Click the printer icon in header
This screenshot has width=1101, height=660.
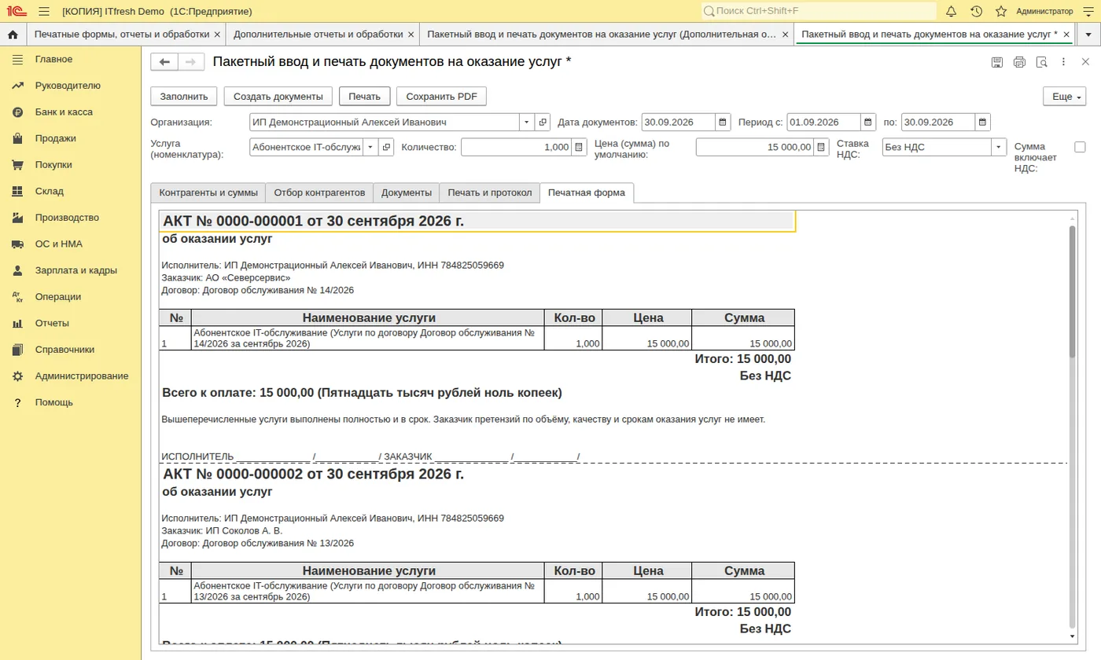point(1019,62)
